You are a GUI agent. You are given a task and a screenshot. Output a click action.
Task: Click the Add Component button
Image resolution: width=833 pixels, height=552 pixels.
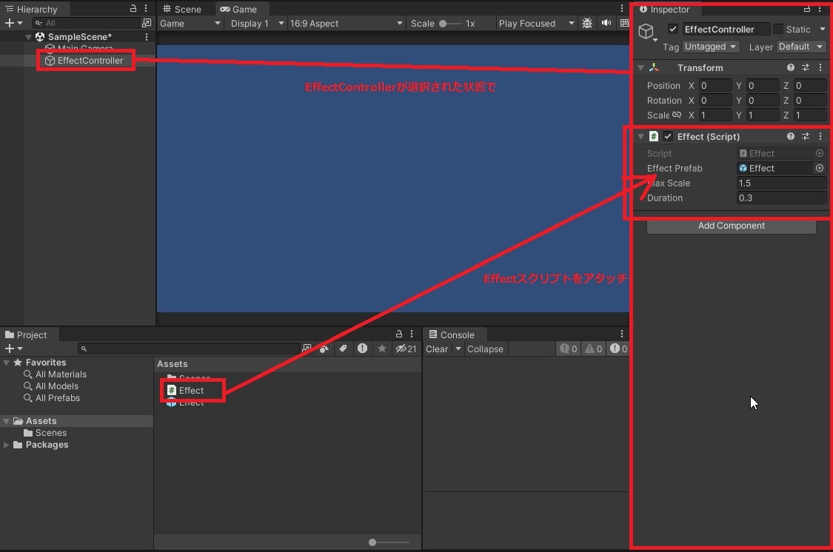(731, 226)
